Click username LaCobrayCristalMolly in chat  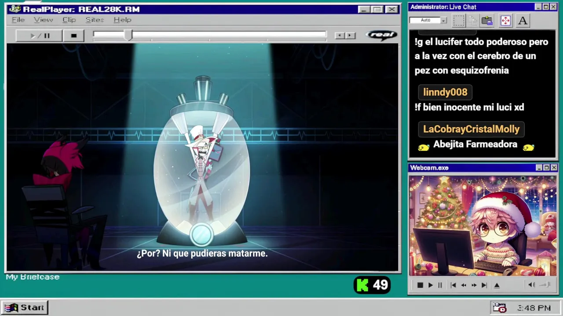(x=471, y=129)
